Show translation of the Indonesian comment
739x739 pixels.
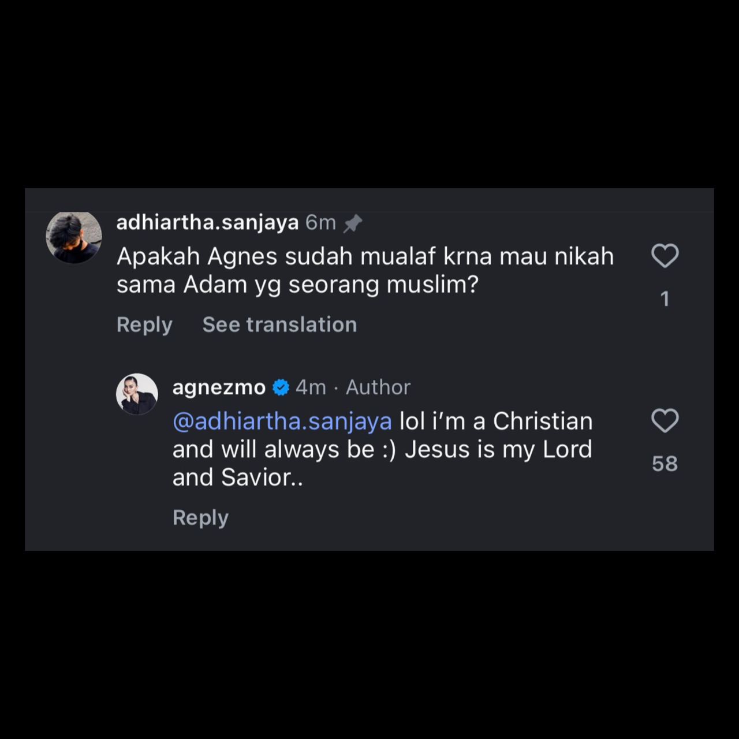pyautogui.click(x=279, y=324)
